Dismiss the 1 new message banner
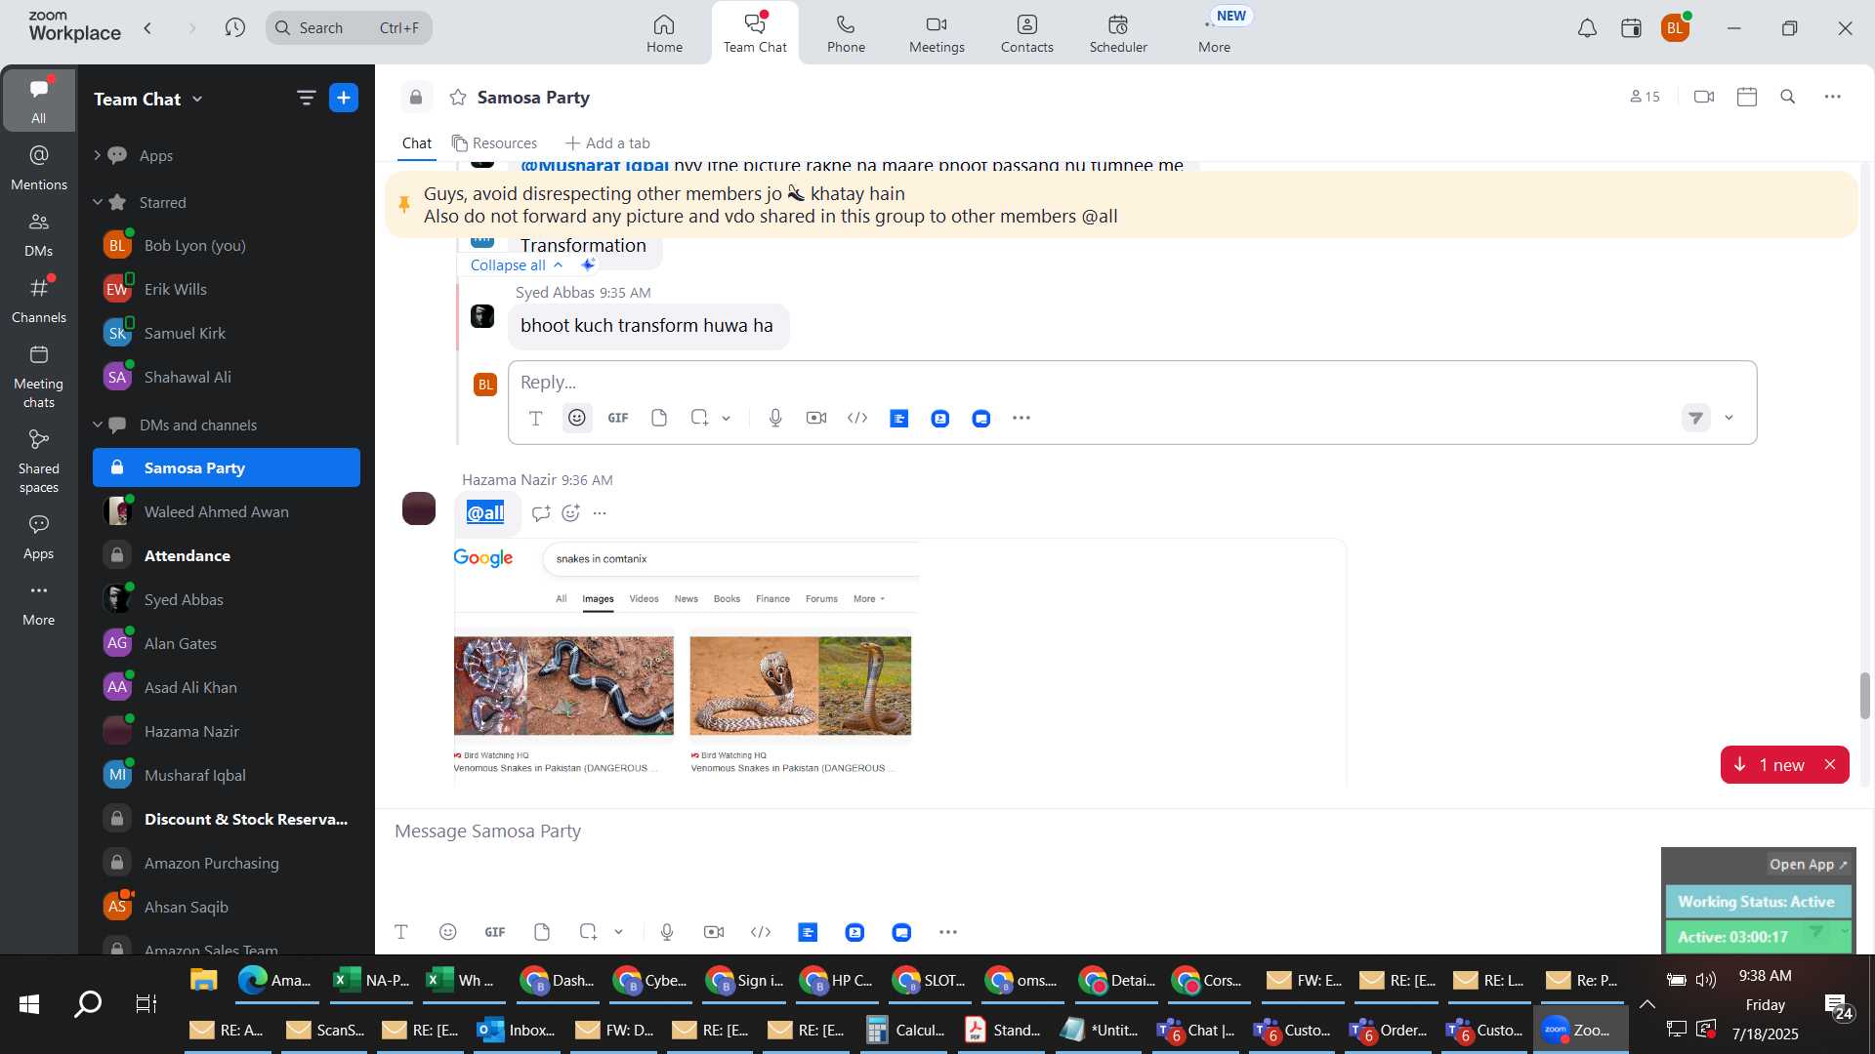Viewport: 1875px width, 1054px height. [1830, 765]
